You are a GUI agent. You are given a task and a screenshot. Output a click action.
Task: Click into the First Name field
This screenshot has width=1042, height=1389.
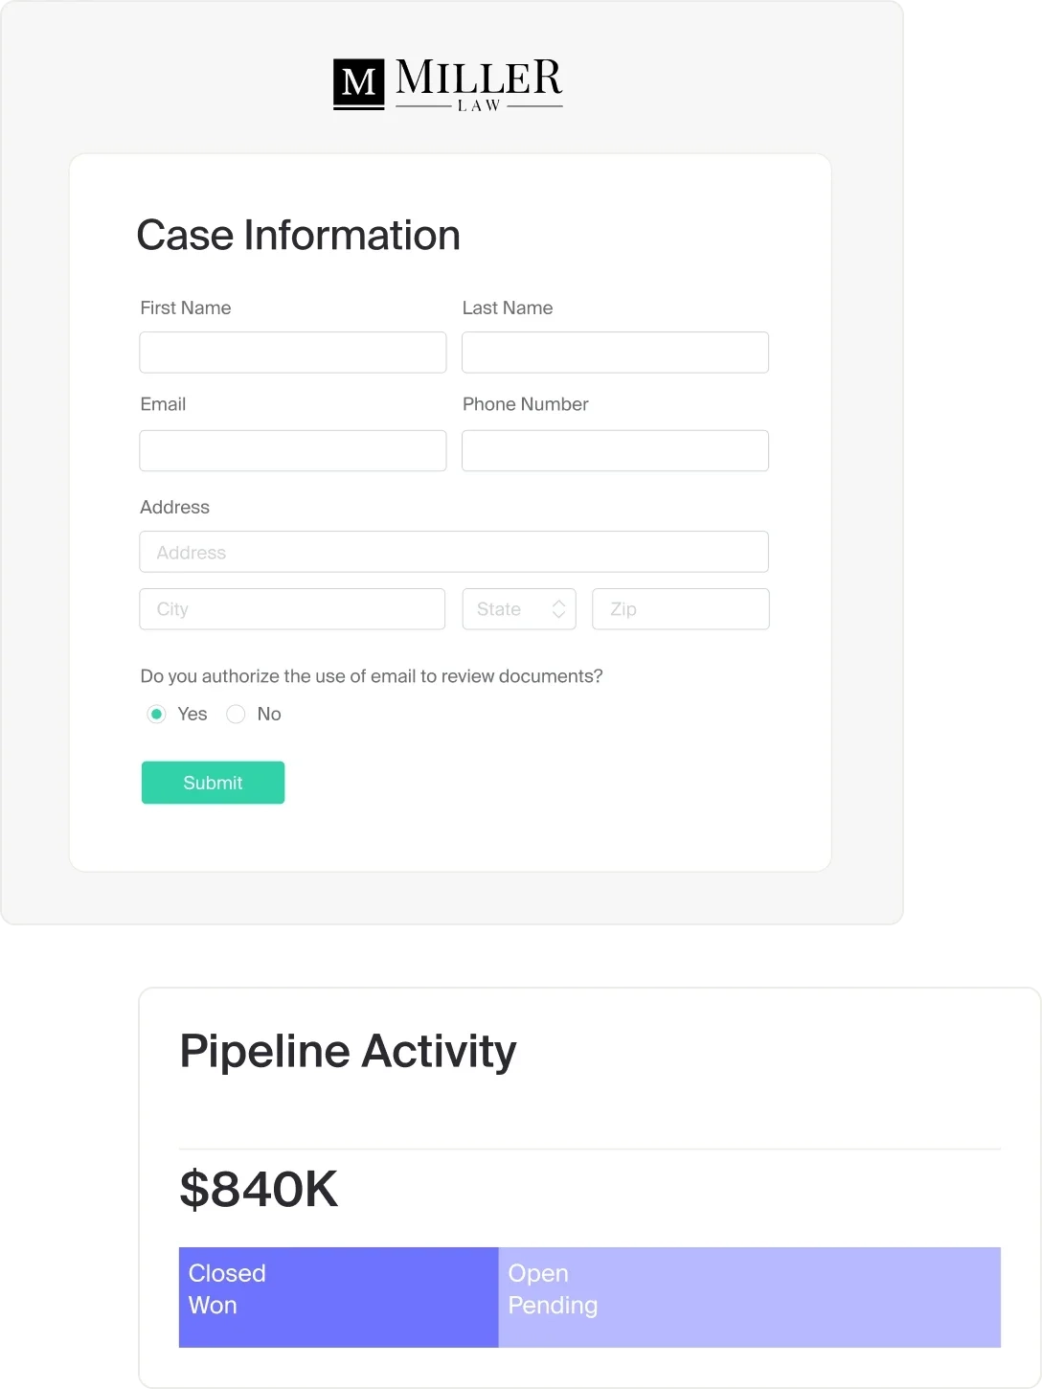click(292, 353)
